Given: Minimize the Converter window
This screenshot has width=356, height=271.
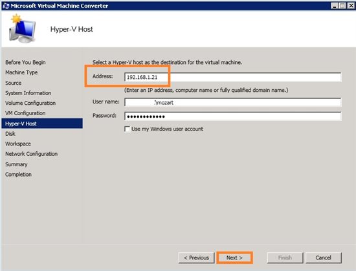Looking at the screenshot, I should tap(334, 6).
